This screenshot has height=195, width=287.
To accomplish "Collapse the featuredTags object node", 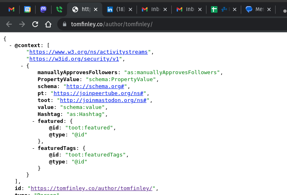I will [x=34, y=148].
